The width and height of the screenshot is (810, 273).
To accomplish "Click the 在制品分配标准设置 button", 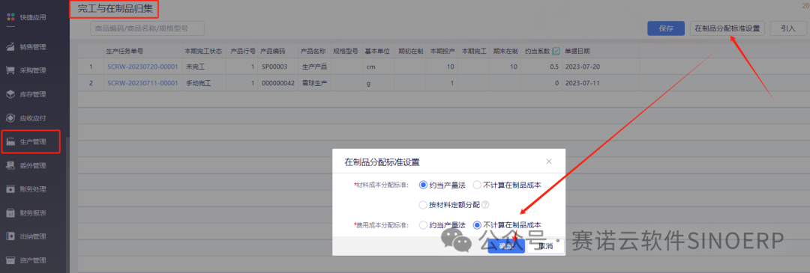I will pos(727,29).
